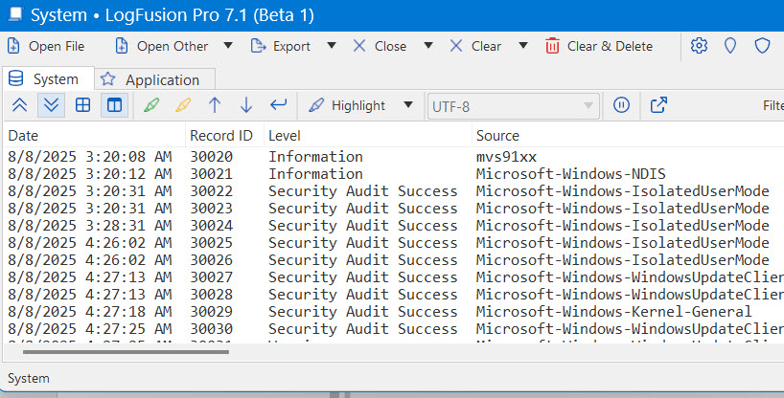Click the Open Other button
784x398 pixels.
coord(161,46)
